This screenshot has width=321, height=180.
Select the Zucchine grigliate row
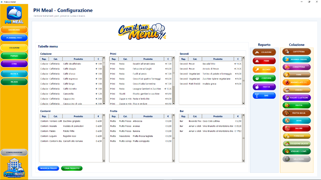pyautogui.click(x=71, y=121)
